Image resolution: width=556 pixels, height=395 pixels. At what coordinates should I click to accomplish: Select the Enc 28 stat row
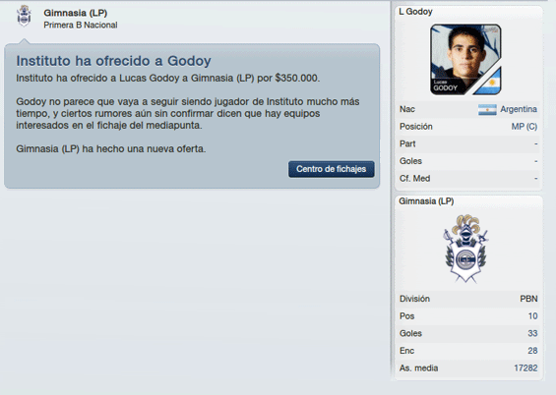tap(468, 351)
